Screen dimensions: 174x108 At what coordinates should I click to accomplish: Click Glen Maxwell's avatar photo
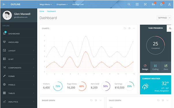[7, 15]
